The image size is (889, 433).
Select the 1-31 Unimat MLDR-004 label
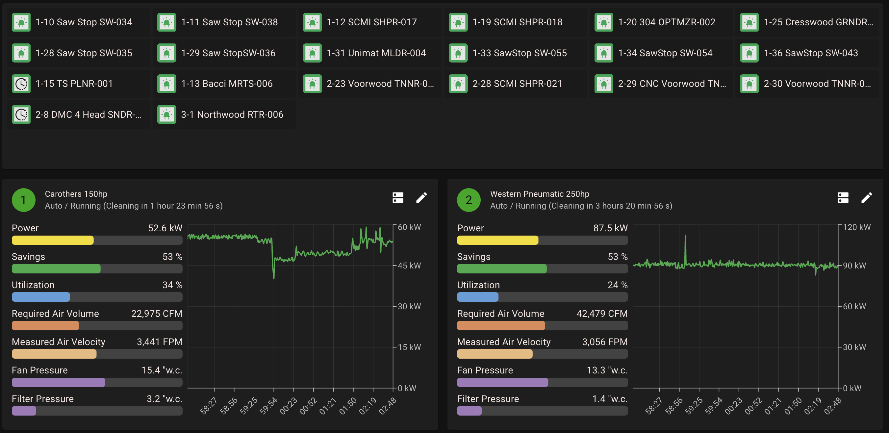click(376, 53)
